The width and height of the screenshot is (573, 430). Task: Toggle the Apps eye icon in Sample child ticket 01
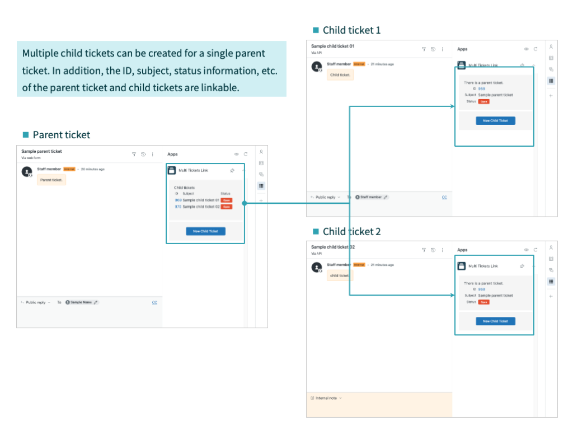click(x=526, y=49)
